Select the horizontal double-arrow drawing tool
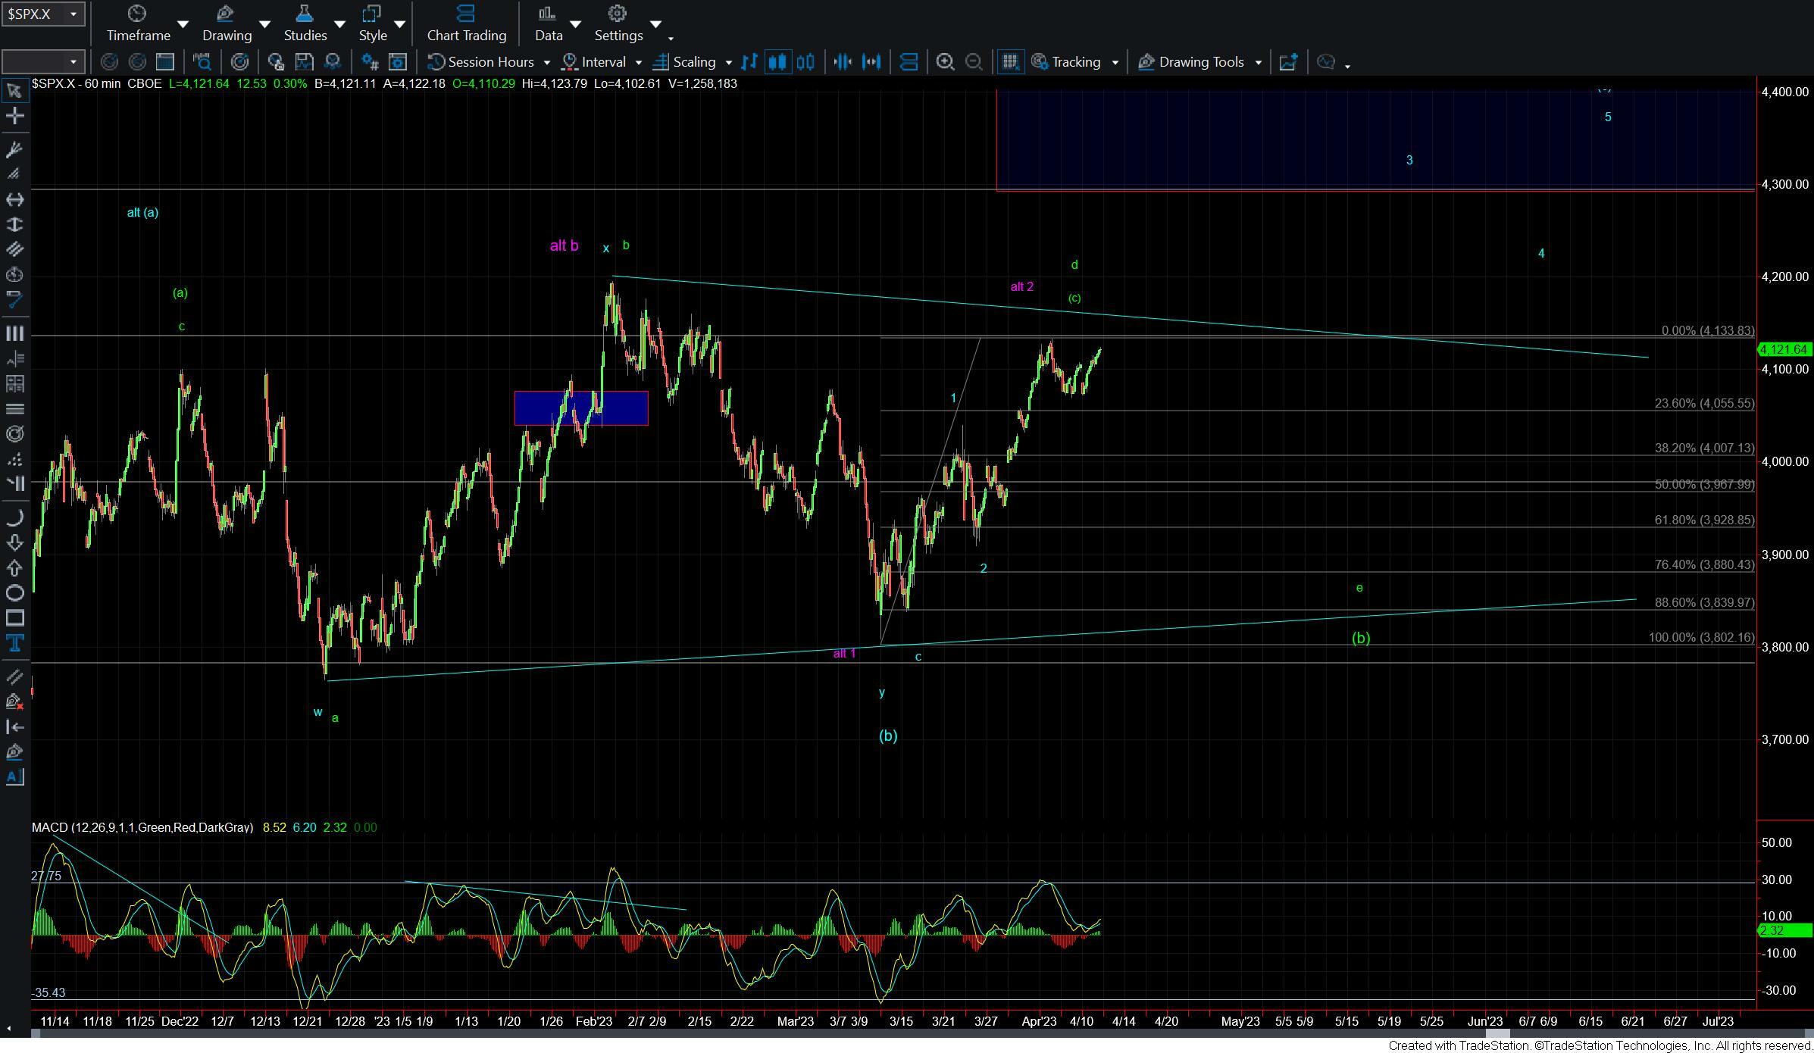 pyautogui.click(x=14, y=199)
